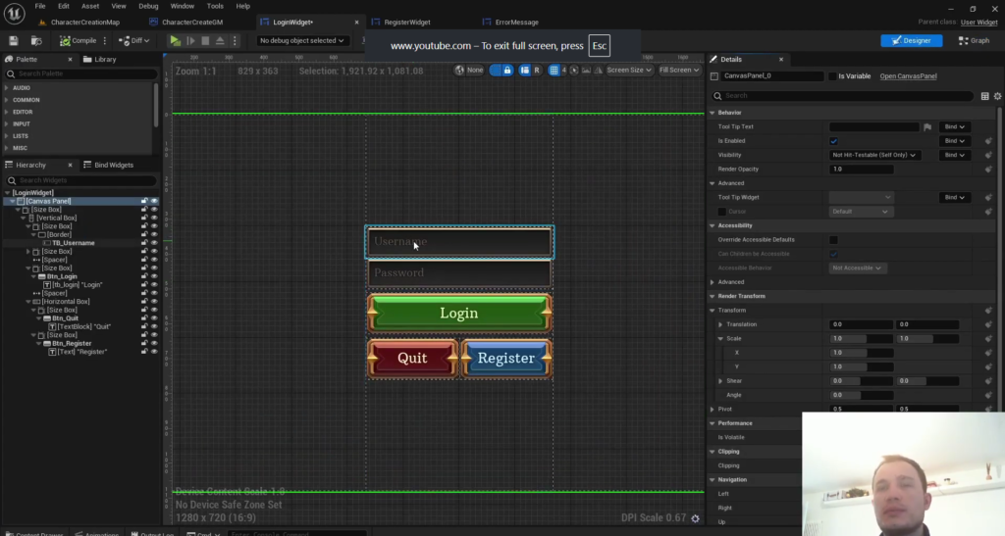
Task: Toggle the blue lock icon in viewport toolbar
Action: (x=507, y=70)
